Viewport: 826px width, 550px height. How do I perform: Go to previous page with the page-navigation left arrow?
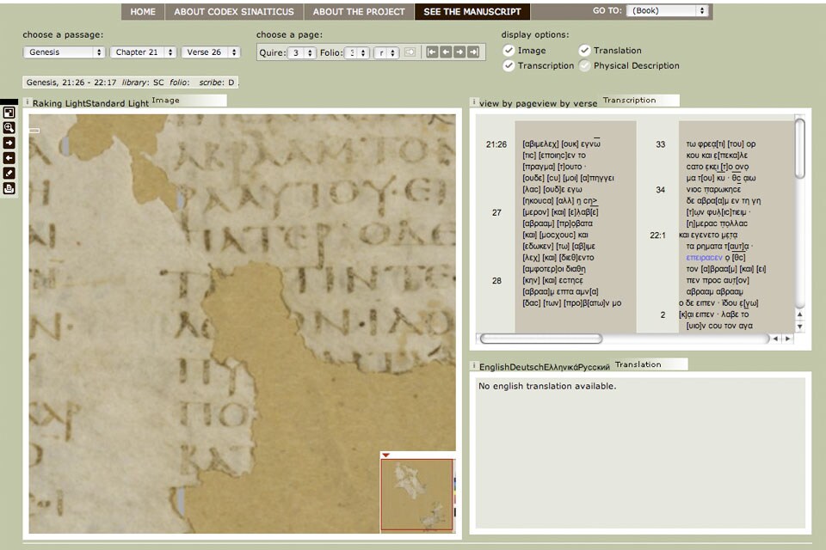coord(446,52)
